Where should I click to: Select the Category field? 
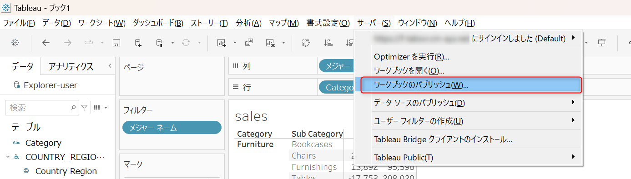click(x=43, y=143)
